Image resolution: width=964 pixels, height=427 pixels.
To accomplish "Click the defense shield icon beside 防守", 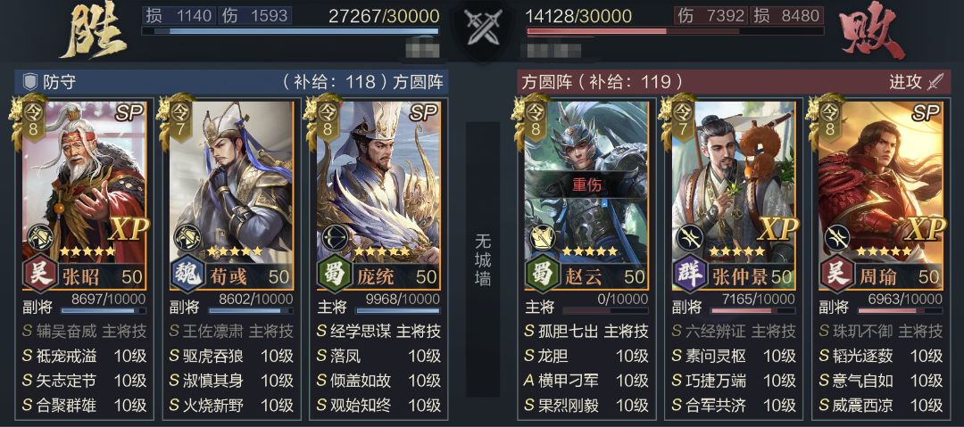I will click(x=29, y=82).
